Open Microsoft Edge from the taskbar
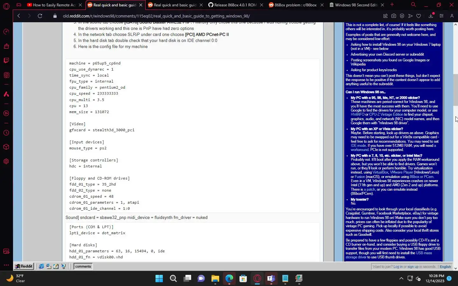The height and width of the screenshot is (286, 458). (x=229, y=279)
